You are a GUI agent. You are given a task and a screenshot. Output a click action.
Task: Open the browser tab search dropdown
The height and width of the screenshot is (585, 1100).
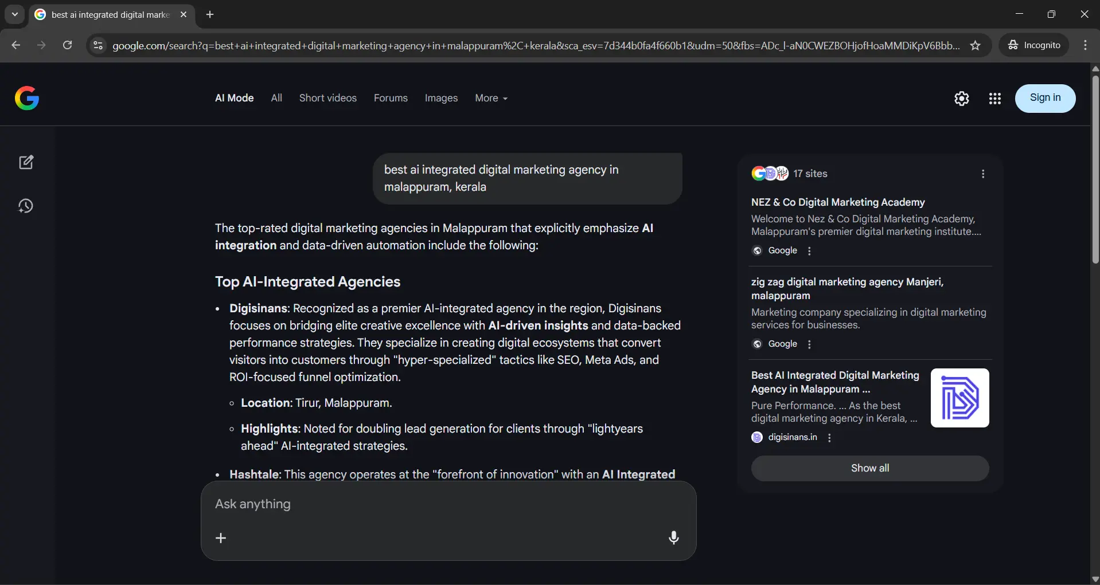click(14, 14)
